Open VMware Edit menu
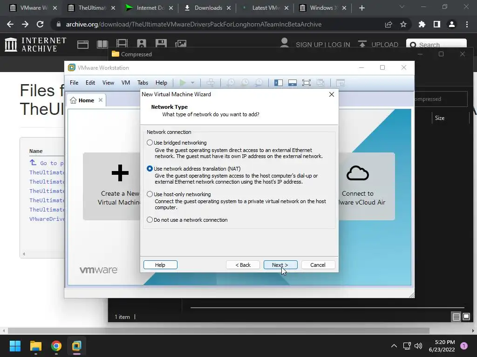The height and width of the screenshot is (357, 477). click(x=90, y=83)
